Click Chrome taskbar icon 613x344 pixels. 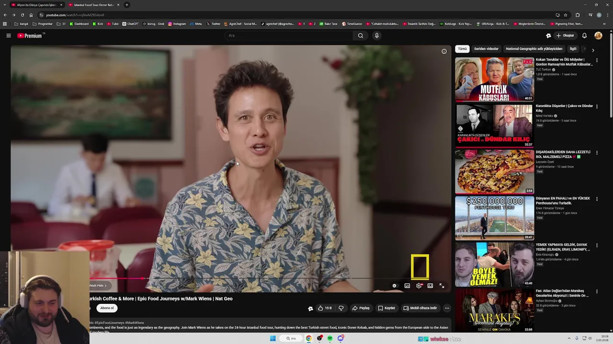point(309,338)
